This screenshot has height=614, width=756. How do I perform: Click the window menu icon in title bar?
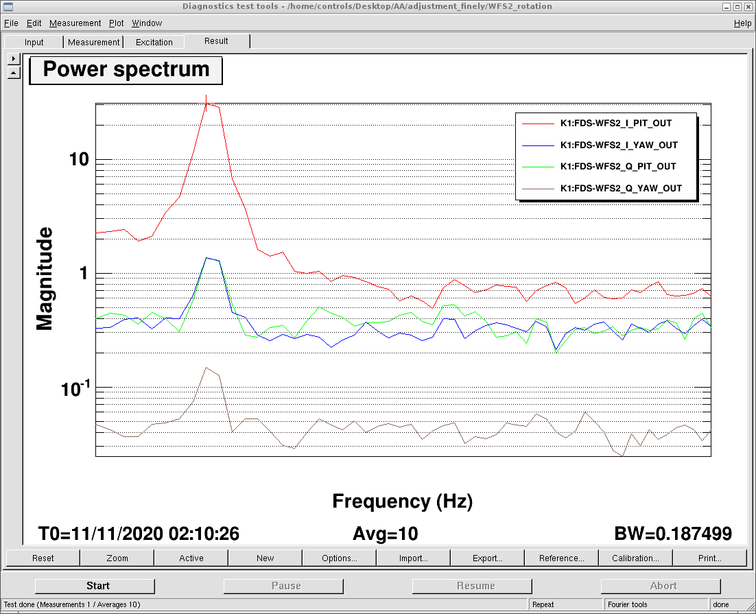coord(8,6)
